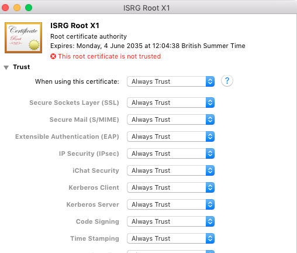Image resolution: width=297 pixels, height=253 pixels.
Task: Close the ISRG Root X1 window
Action: point(5,8)
